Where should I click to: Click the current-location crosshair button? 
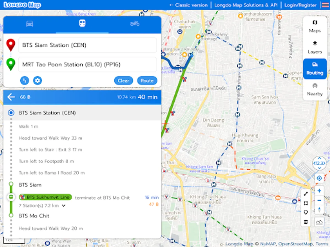(319, 178)
